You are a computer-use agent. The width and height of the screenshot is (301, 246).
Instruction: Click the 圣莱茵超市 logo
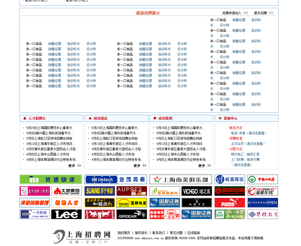165,191
